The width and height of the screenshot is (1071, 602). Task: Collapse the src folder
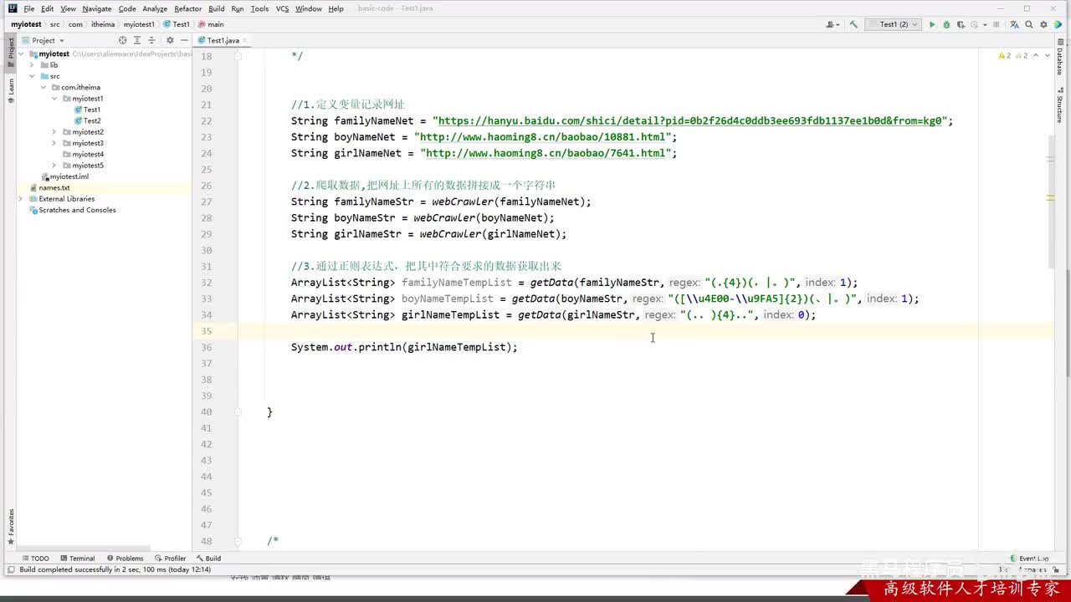[x=32, y=76]
